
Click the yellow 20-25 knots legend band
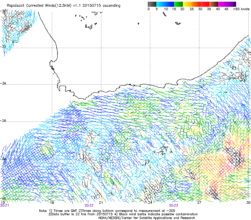187,4
